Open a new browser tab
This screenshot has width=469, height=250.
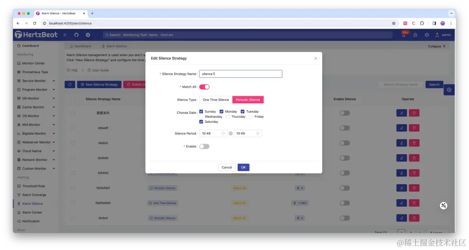tap(92, 13)
